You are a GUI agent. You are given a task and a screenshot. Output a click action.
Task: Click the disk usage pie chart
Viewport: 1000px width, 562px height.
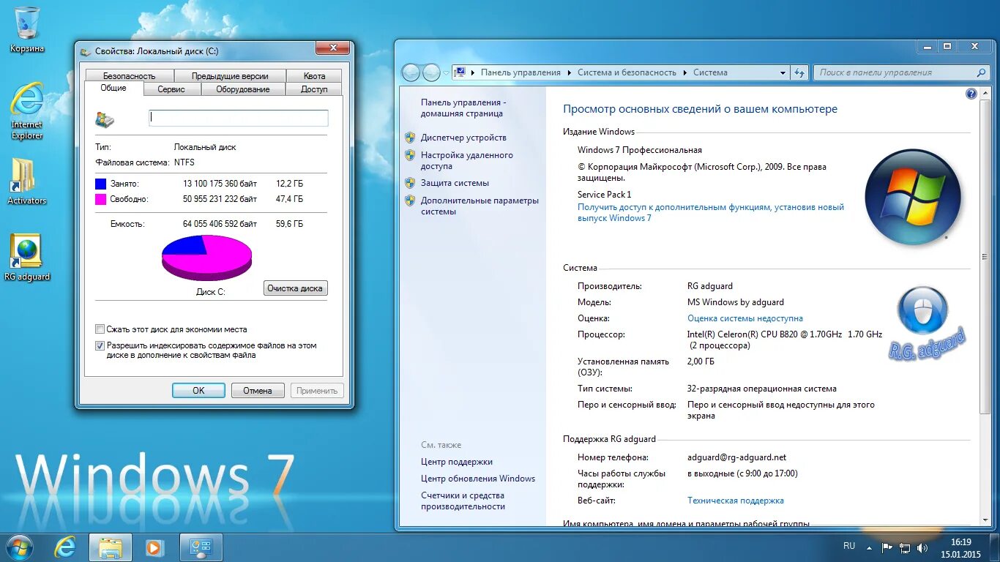pyautogui.click(x=206, y=257)
